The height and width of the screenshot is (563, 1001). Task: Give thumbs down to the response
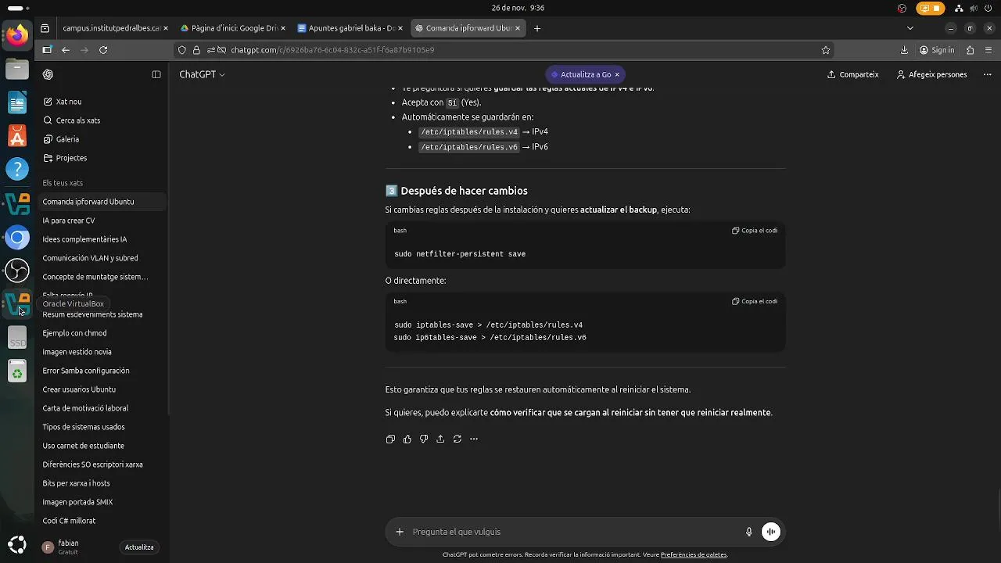coord(424,439)
